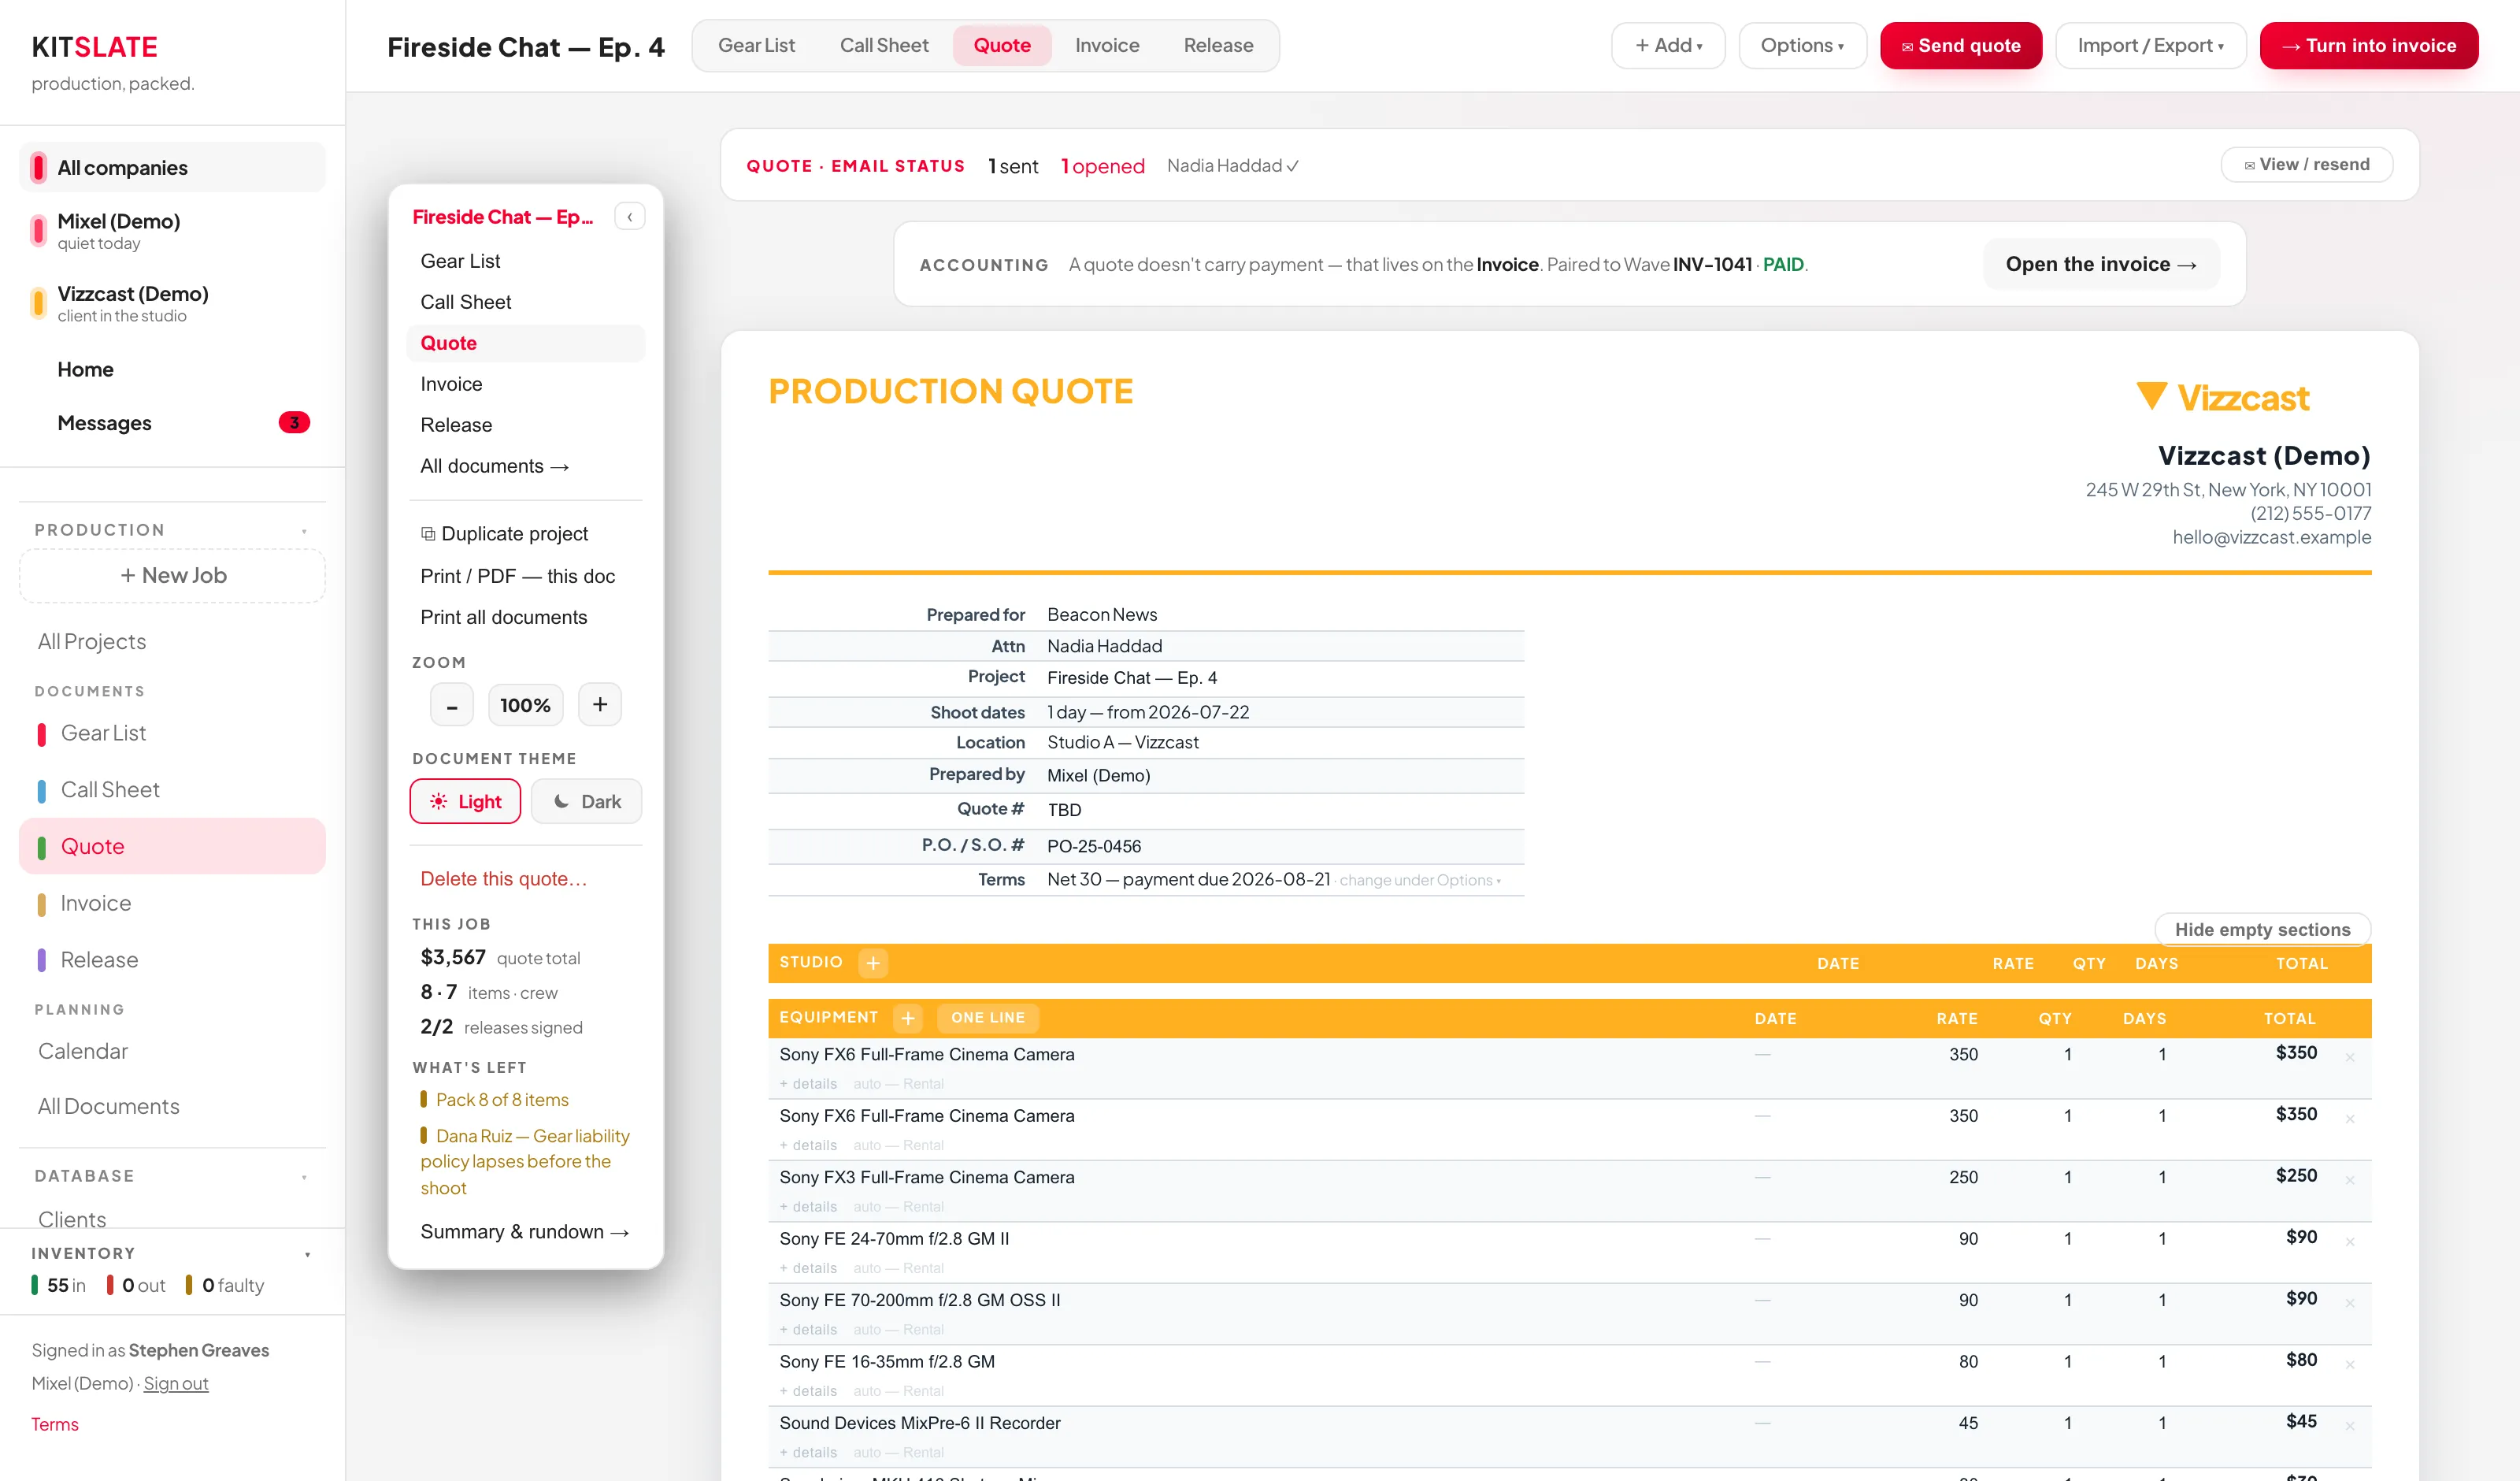Click the Send quote button
Screen dimensions: 2520x1481
(1961, 45)
